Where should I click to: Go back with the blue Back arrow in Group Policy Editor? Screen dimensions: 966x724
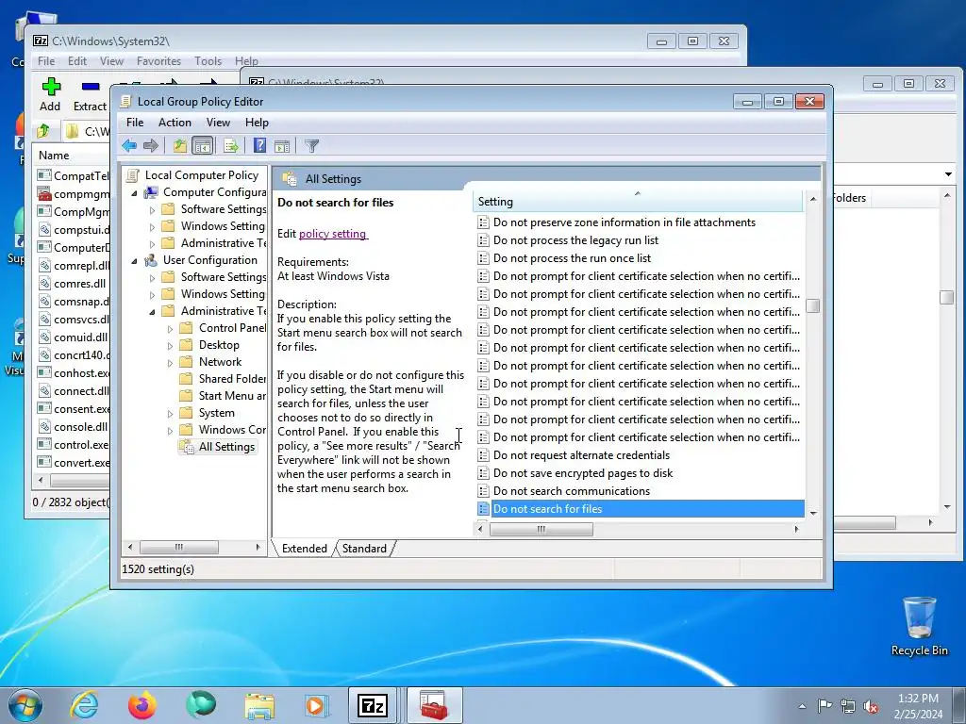[x=129, y=146]
